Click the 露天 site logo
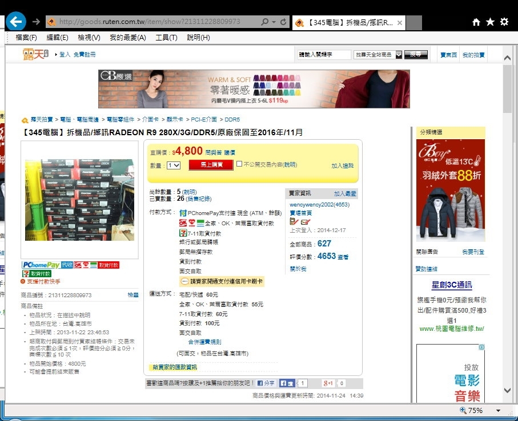The width and height of the screenshot is (518, 421). 35,54
